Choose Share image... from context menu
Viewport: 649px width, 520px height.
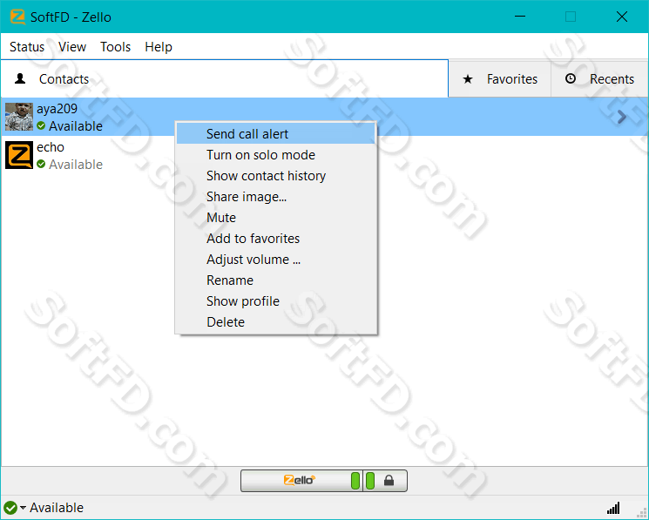[275, 197]
